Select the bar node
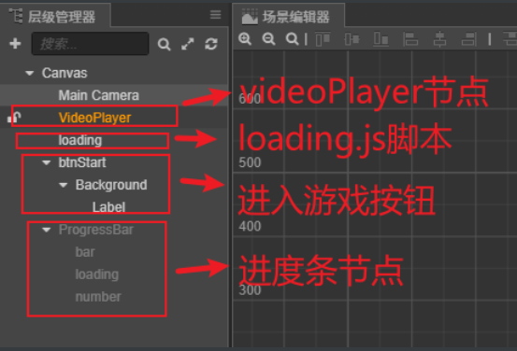 point(85,252)
